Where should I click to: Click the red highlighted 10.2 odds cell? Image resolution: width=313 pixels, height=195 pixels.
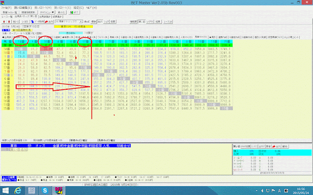click(x=46, y=49)
